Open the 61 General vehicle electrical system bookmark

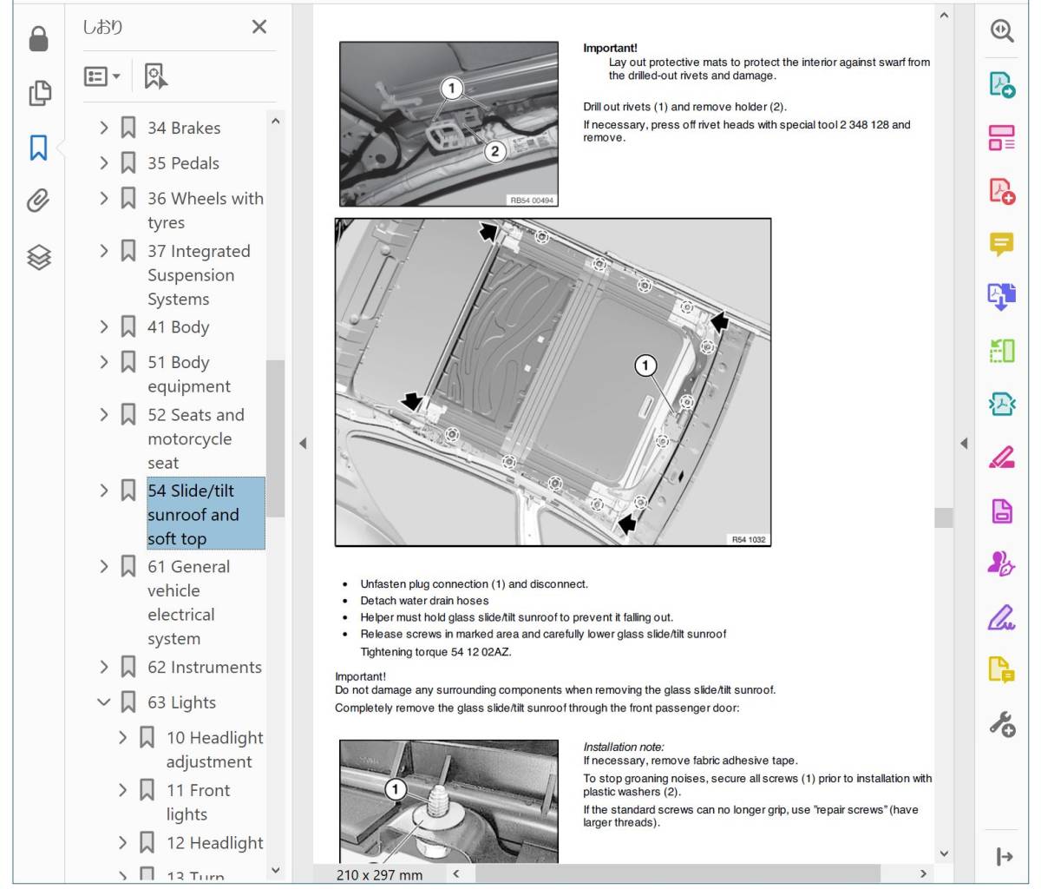click(189, 603)
